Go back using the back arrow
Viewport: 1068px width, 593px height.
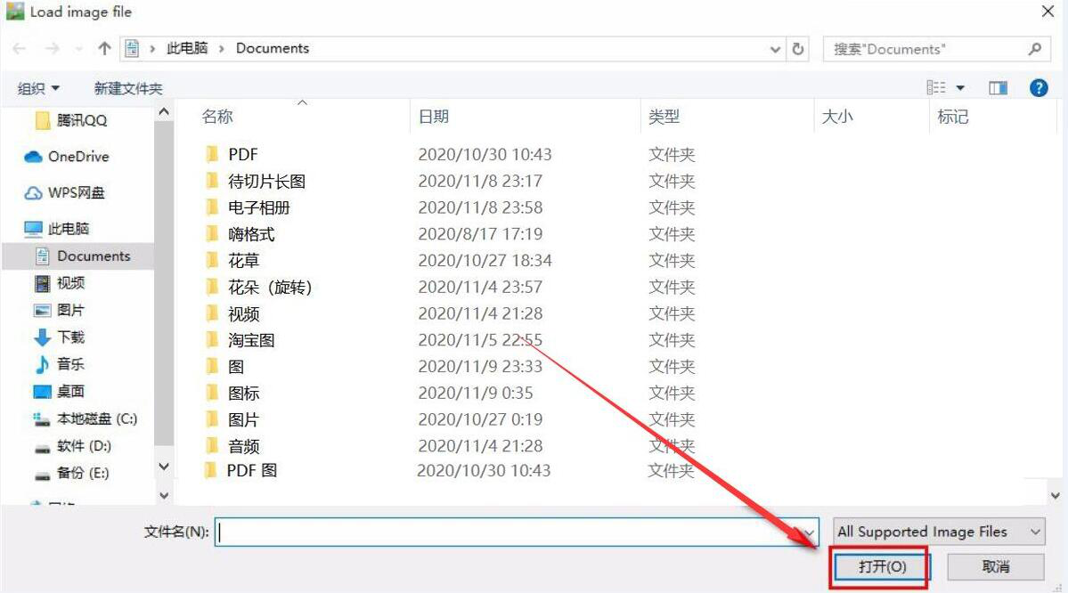(x=20, y=48)
